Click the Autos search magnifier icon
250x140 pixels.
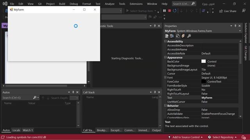tap(35, 98)
